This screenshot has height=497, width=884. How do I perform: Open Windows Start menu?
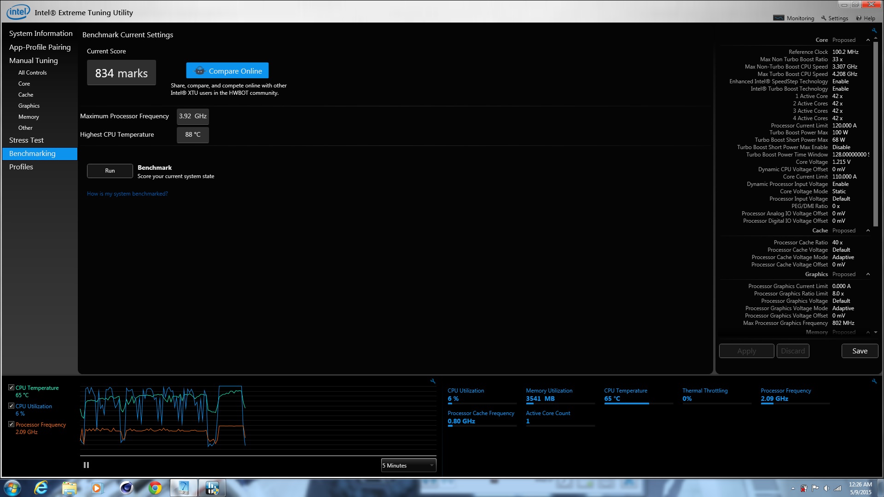click(12, 488)
